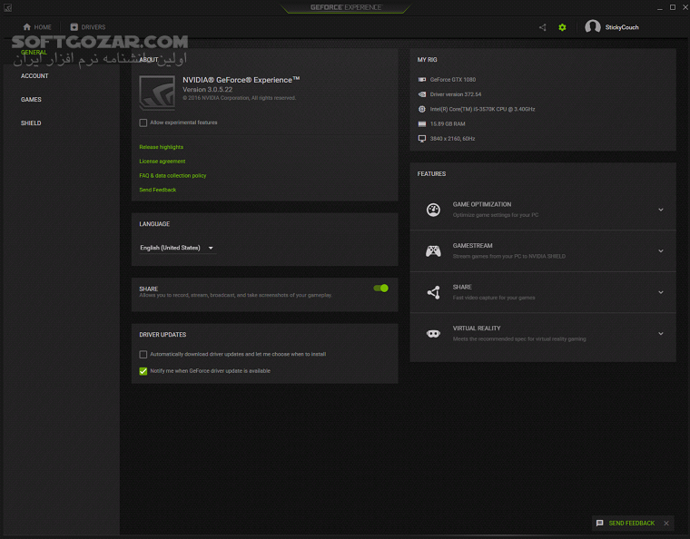Select Games in the settings sidebar
This screenshot has width=690, height=539.
click(x=31, y=100)
